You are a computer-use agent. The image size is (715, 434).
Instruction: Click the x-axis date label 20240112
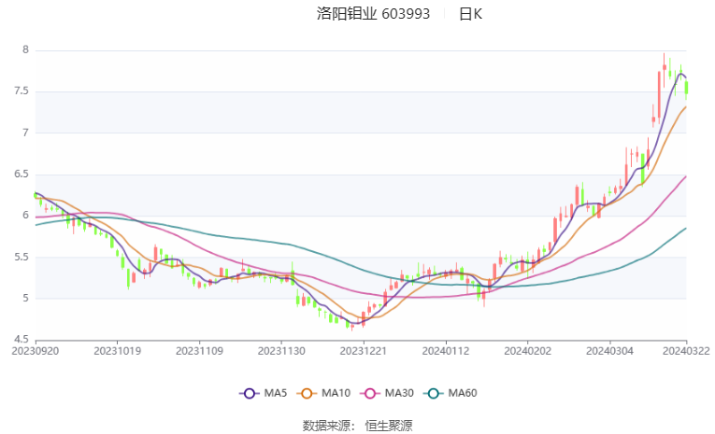click(446, 351)
